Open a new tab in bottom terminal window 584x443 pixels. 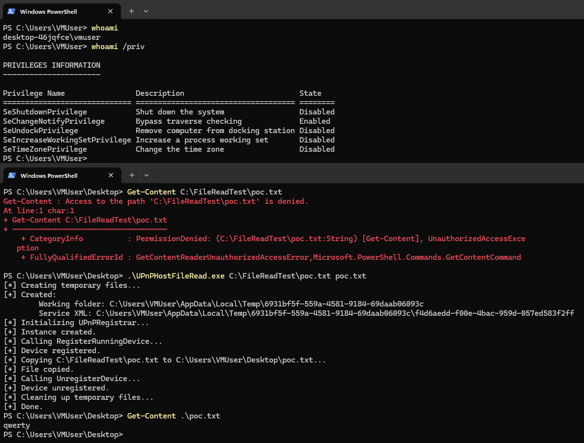(132, 175)
